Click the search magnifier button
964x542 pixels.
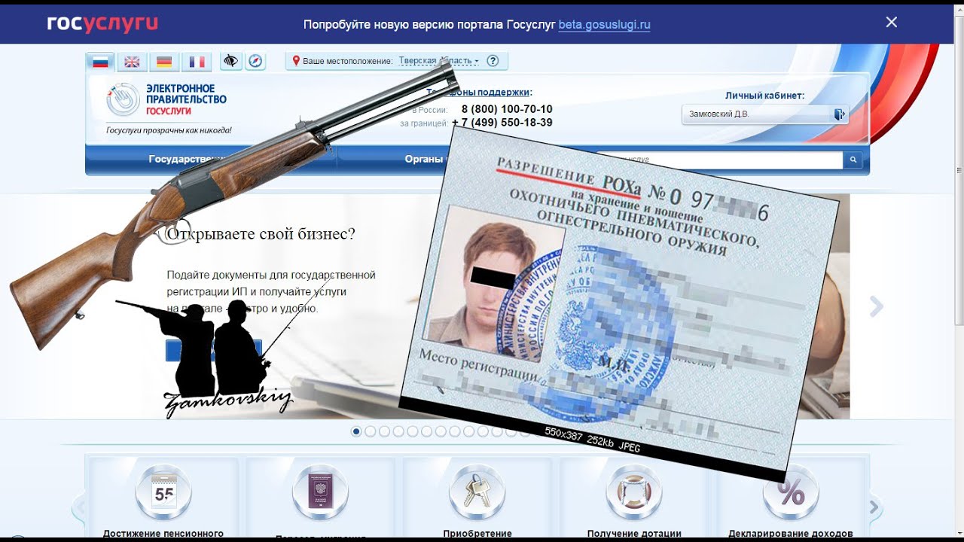point(853,160)
